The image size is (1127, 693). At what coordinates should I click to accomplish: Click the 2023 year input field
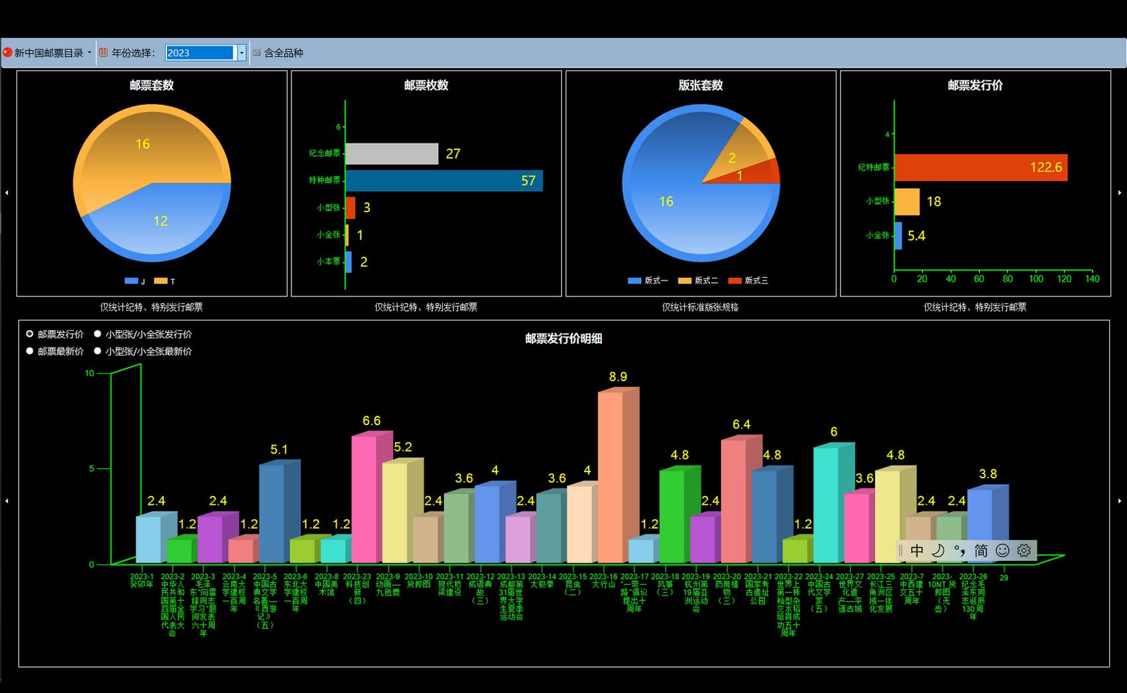pos(200,52)
